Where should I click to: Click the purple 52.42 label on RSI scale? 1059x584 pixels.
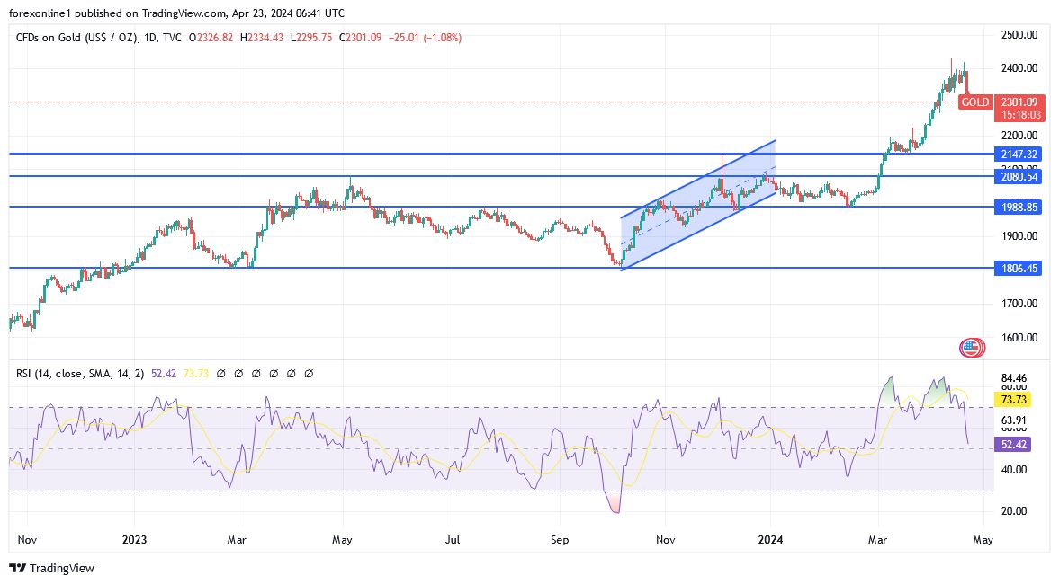pos(1014,444)
